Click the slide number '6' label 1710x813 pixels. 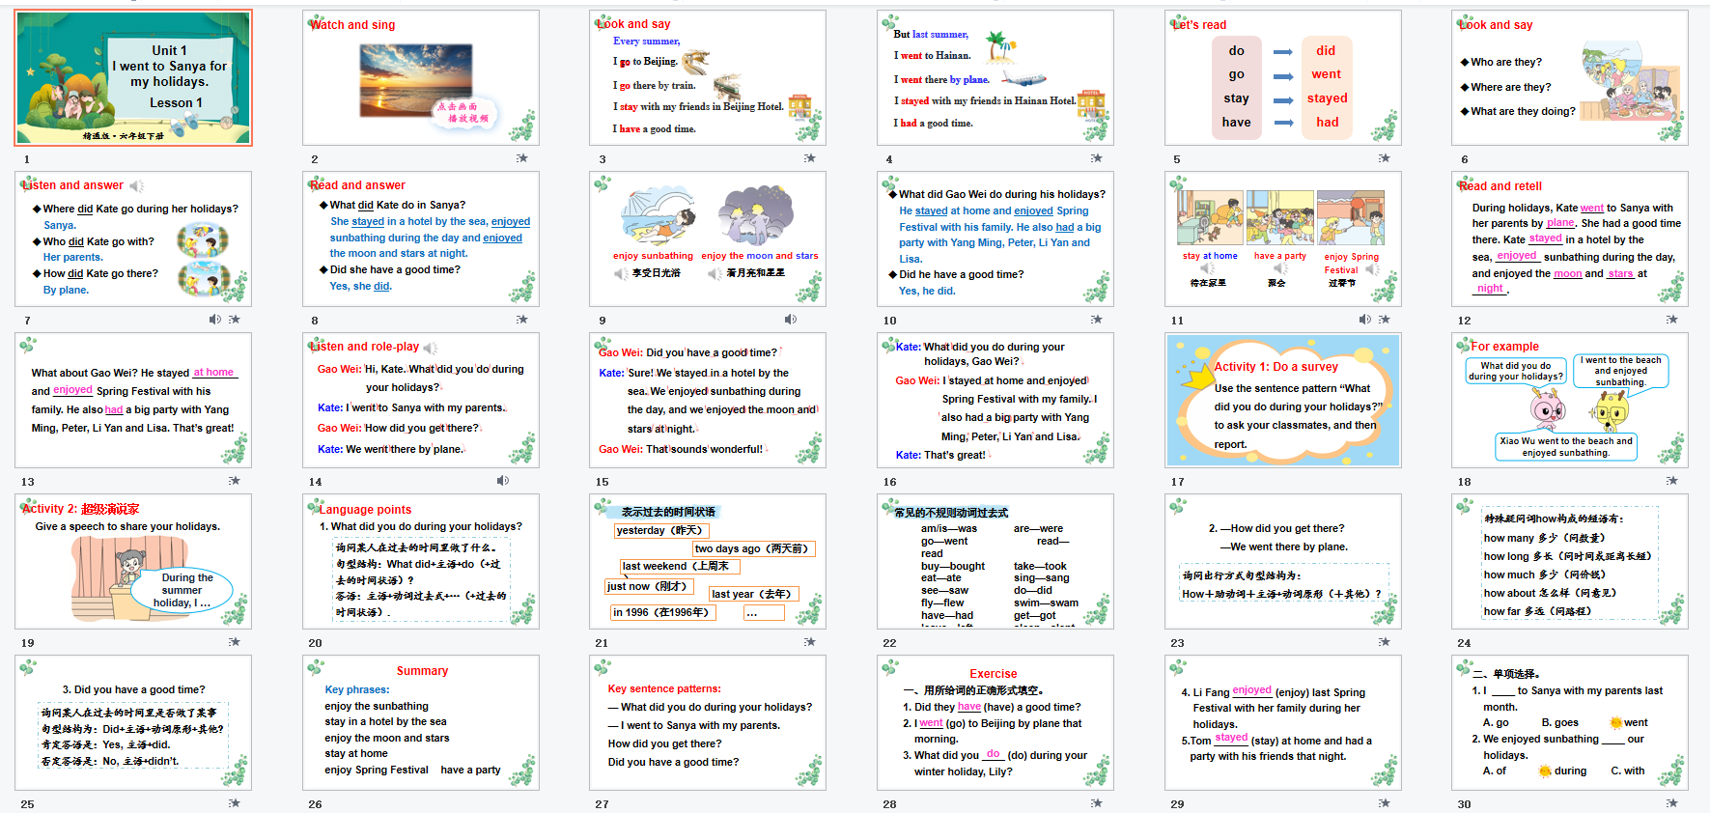point(1464,159)
